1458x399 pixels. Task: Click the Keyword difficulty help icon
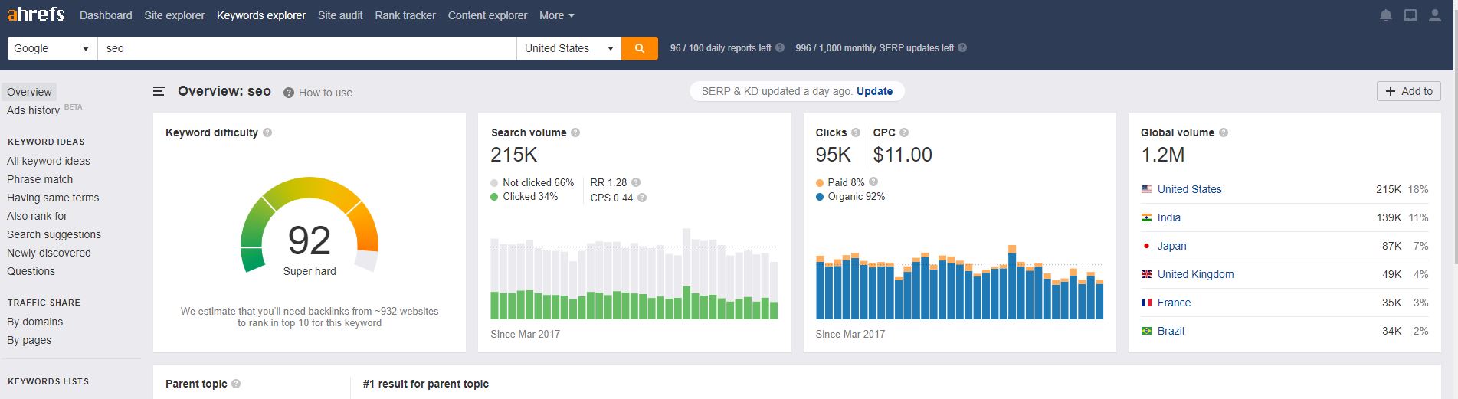[267, 132]
